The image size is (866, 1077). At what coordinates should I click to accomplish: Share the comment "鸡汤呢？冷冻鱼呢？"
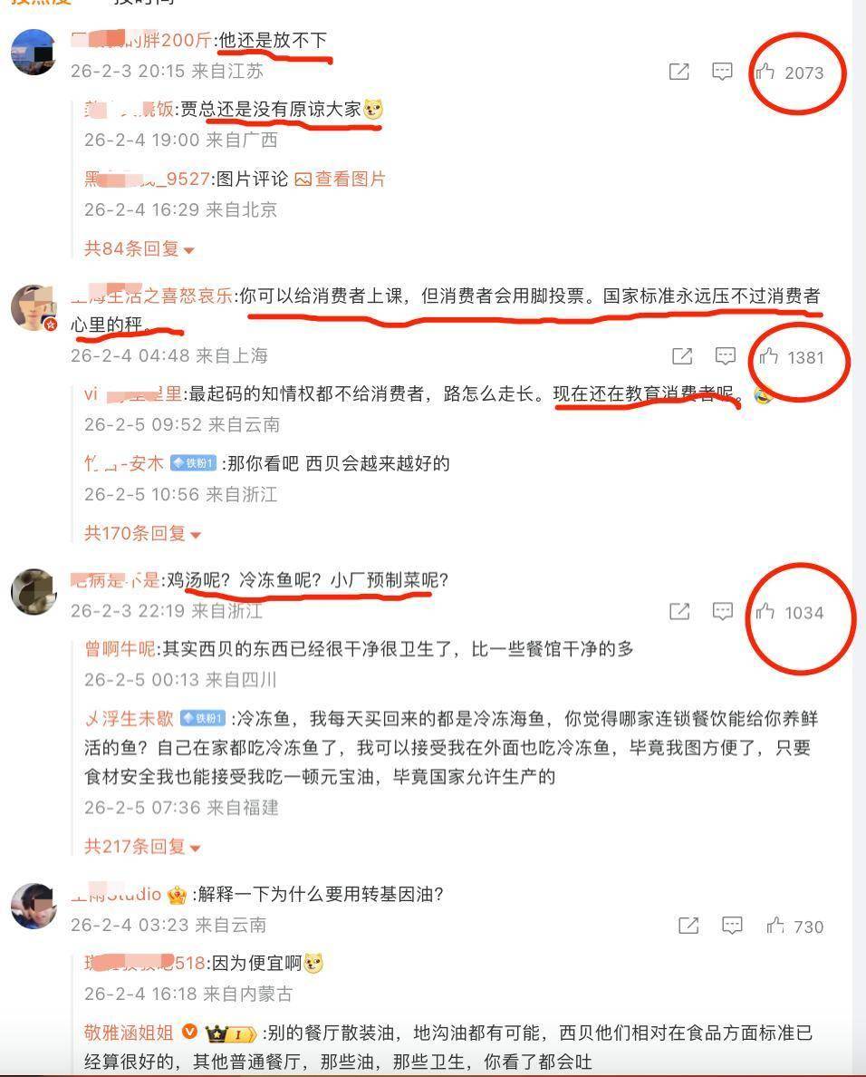point(679,611)
